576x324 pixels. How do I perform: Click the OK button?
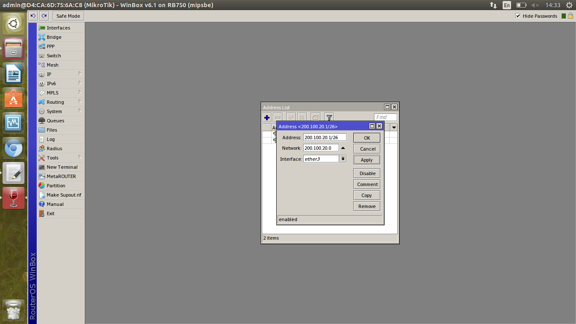(367, 138)
